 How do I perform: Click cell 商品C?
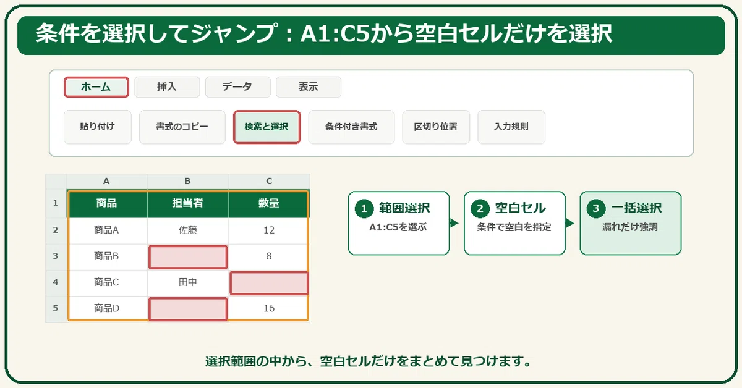point(107,283)
